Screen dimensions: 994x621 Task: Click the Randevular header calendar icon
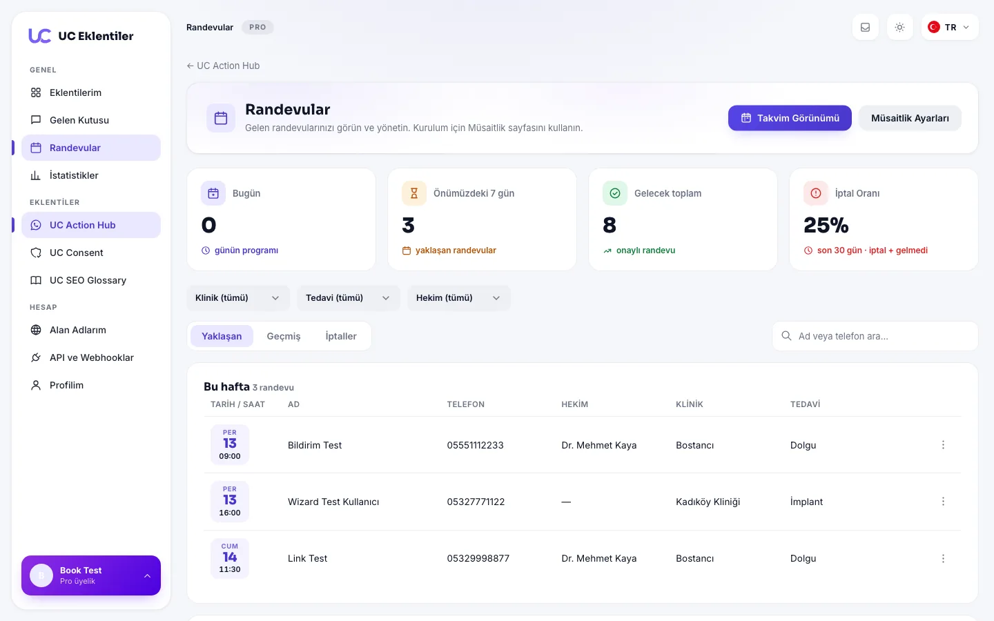(x=221, y=118)
